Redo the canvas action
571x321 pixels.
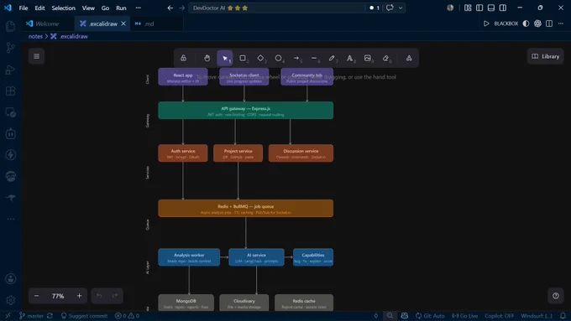click(x=115, y=296)
